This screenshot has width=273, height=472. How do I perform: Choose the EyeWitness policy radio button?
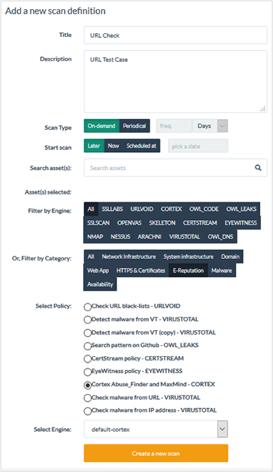[87, 372]
